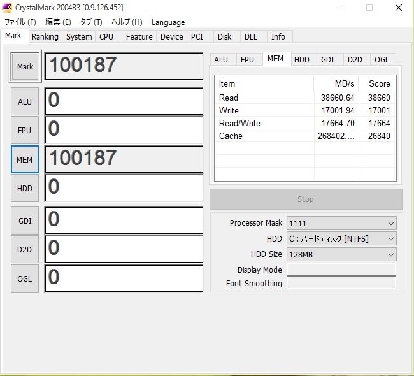This screenshot has width=414, height=376.
Task: Open the Language menu
Action: (168, 22)
